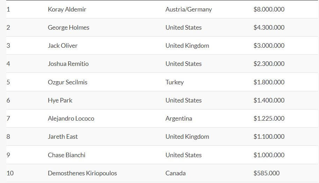319x183 pixels.
Task: Select the Turkey country cell
Action: 175,82
